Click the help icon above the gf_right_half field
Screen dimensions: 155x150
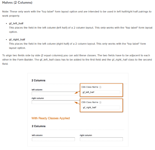click(100, 102)
